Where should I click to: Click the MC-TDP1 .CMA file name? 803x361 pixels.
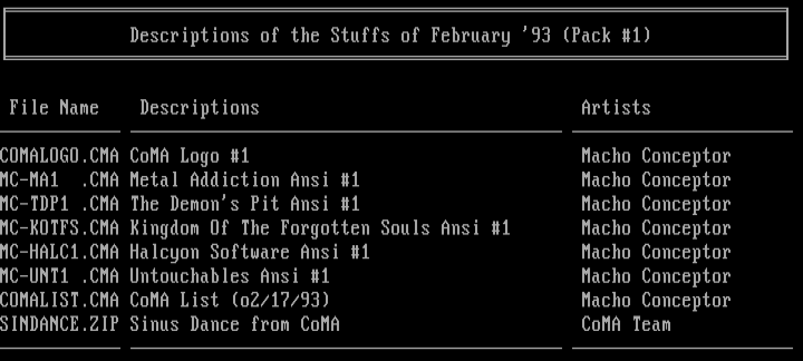[x=59, y=204]
